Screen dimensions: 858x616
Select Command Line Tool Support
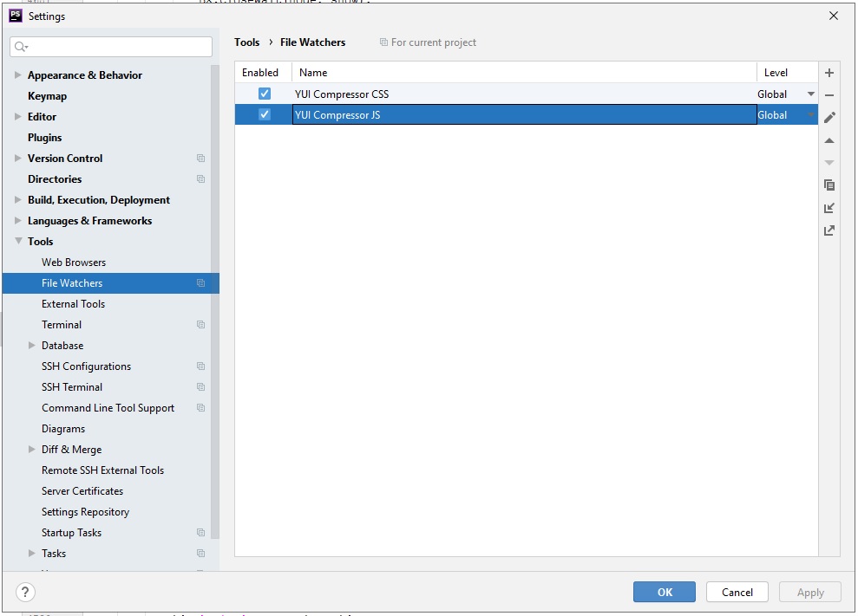[108, 408]
